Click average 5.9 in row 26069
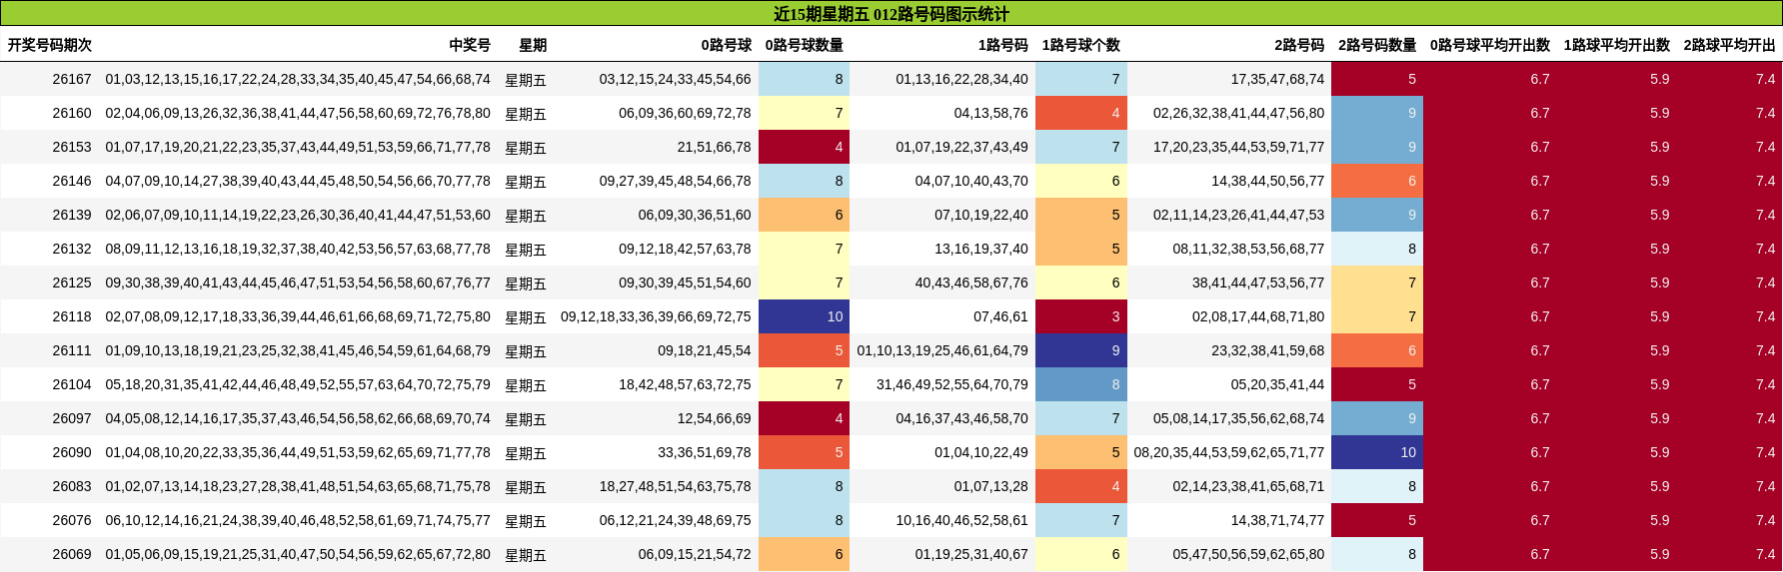 [x=1660, y=554]
